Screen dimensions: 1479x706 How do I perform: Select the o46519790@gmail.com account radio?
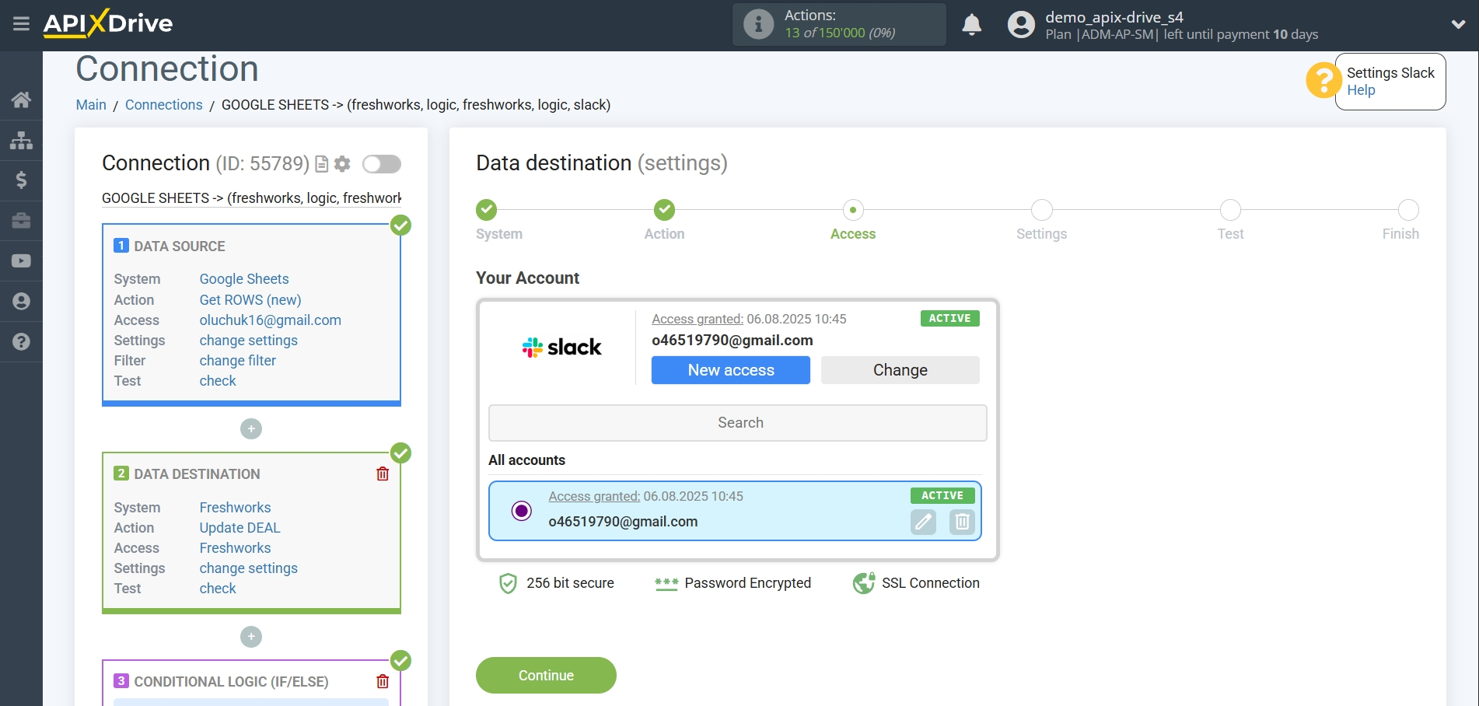coord(522,511)
